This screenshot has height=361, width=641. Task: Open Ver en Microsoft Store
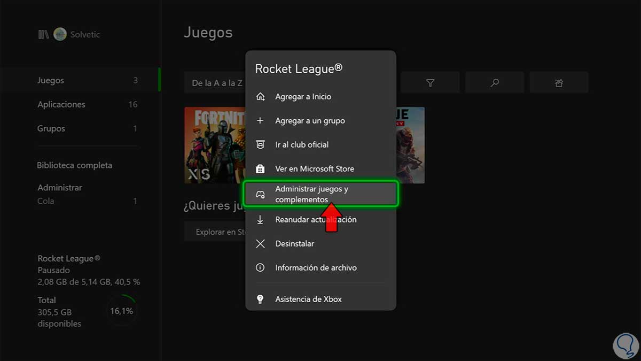click(x=320, y=169)
